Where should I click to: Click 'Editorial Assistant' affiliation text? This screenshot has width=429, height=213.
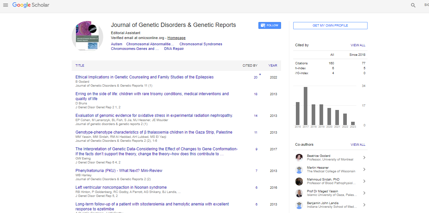coord(126,33)
